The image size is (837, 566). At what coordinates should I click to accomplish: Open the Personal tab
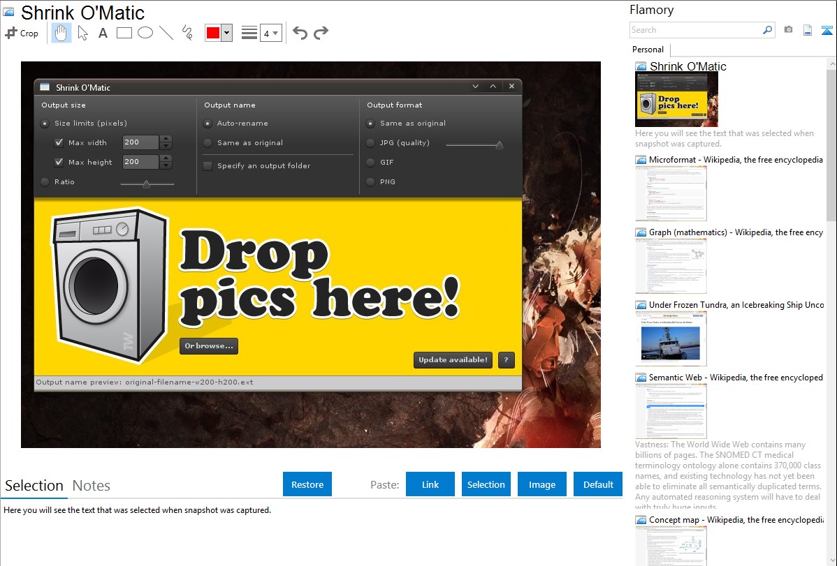648,50
